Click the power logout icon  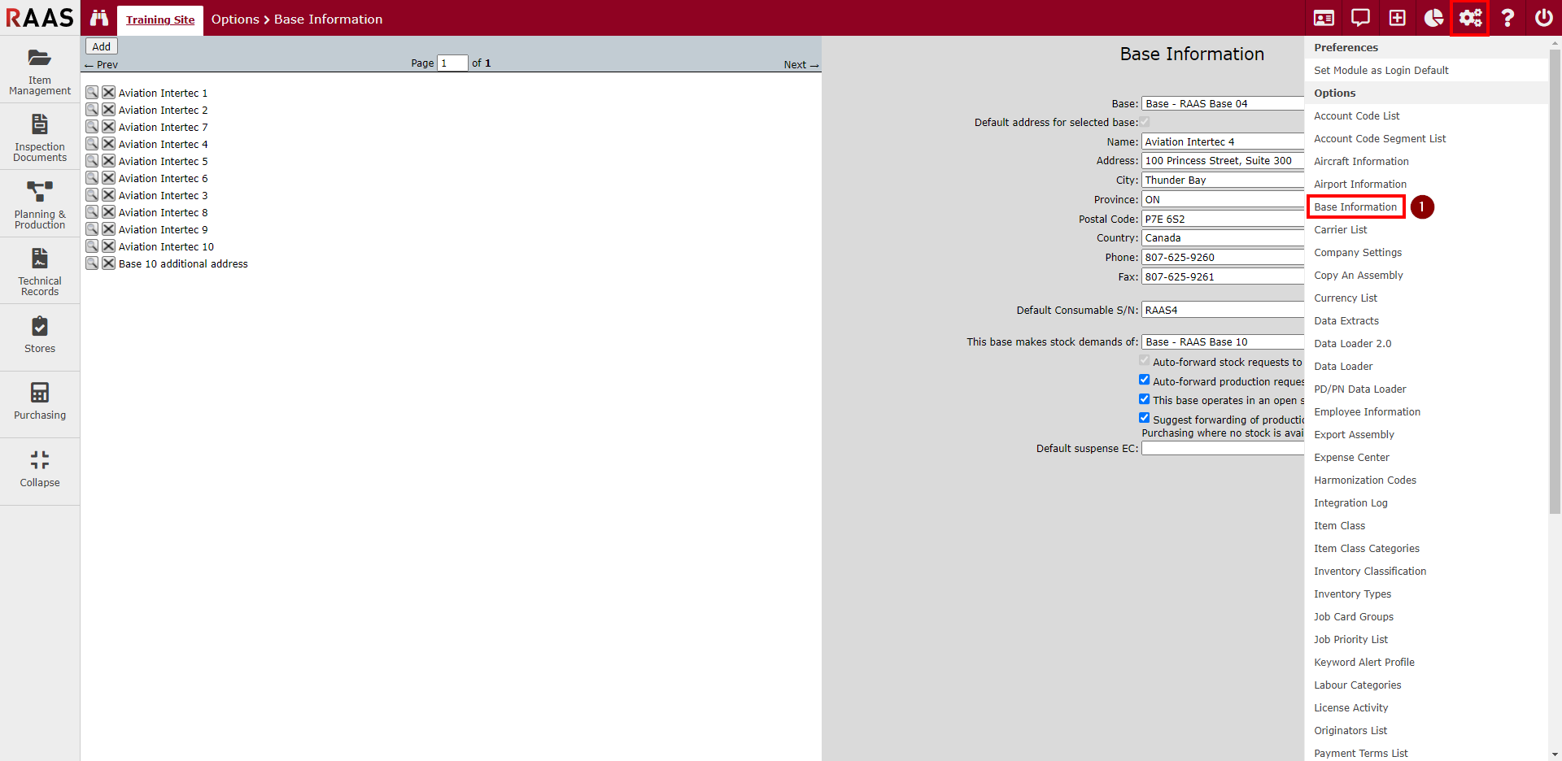[1543, 18]
